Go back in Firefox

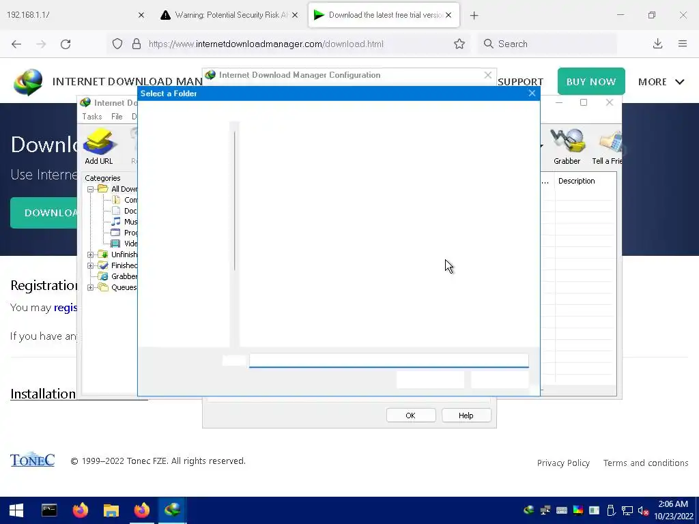16,44
